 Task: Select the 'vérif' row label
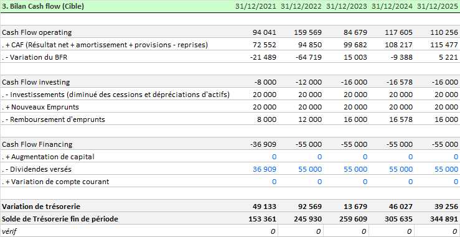point(9,231)
